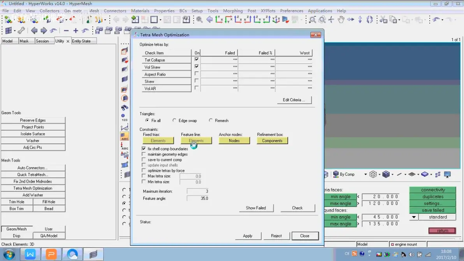Open the Morphing menu
The image size is (464, 261).
point(233,11)
